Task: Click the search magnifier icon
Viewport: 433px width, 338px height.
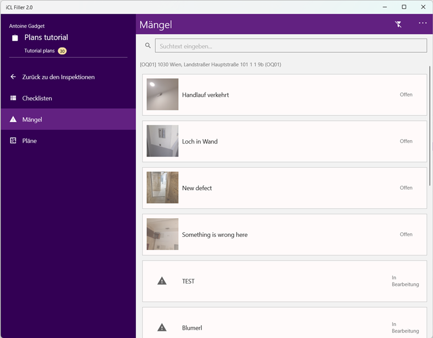Action: coord(148,46)
